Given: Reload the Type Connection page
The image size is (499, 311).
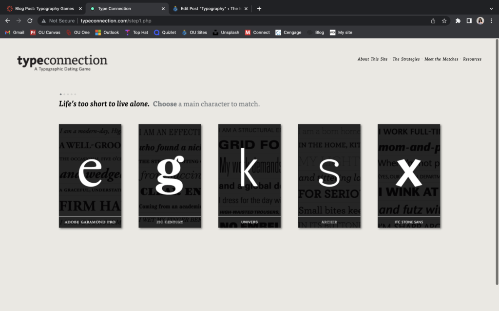Looking at the screenshot, I should 30,20.
